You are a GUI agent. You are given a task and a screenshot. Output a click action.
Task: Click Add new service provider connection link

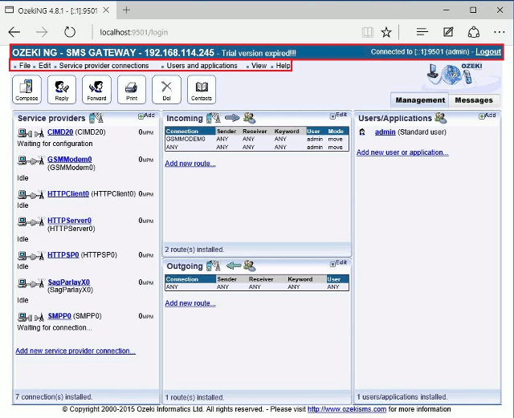[x=75, y=351]
